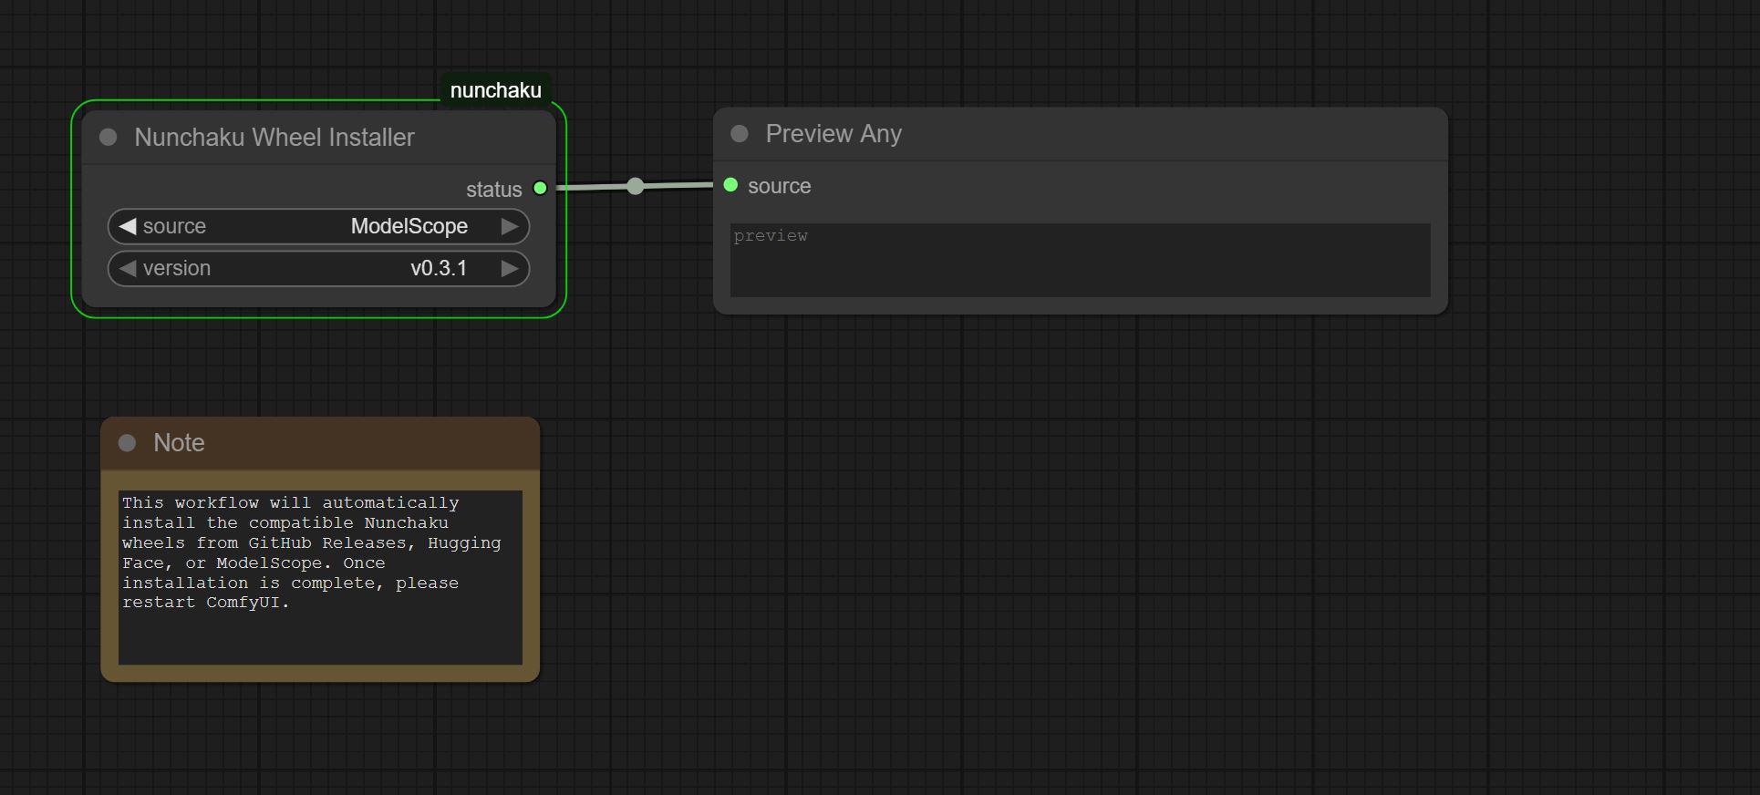Click the status output connector
This screenshot has width=1760, height=795.
point(540,188)
